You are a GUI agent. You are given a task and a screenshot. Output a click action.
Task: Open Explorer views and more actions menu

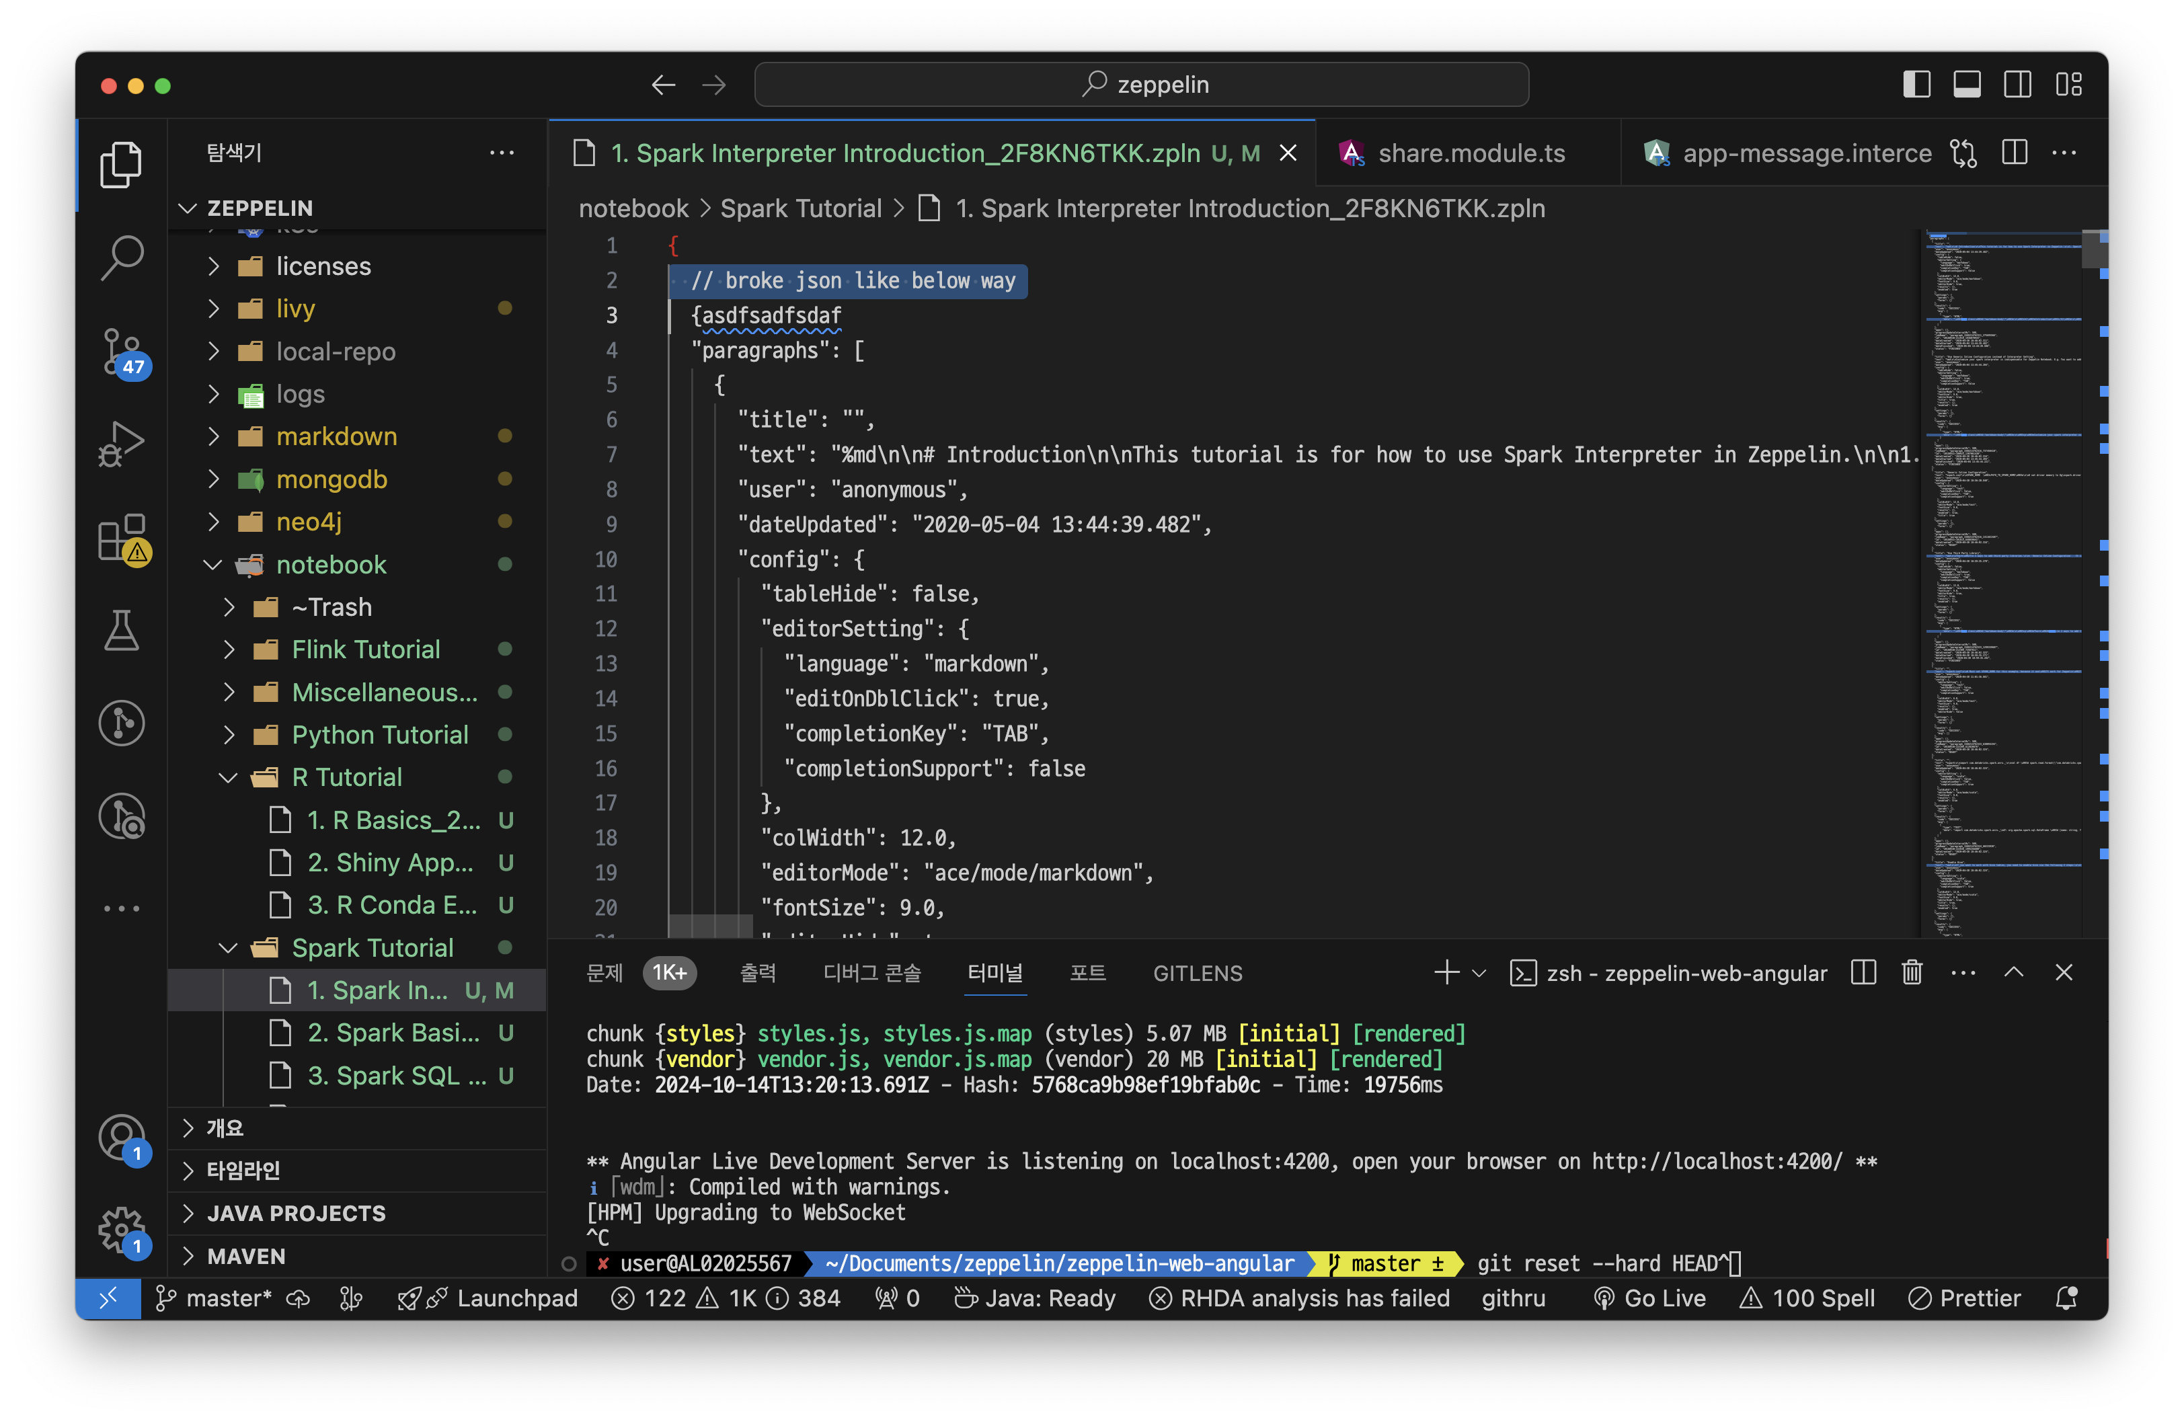click(x=502, y=153)
